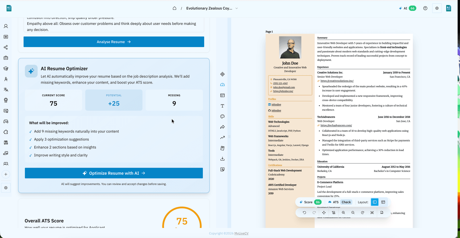This screenshot has height=238, width=460.
Task: Open the AI 66 credits indicator in header
Action: [x=408, y=8]
